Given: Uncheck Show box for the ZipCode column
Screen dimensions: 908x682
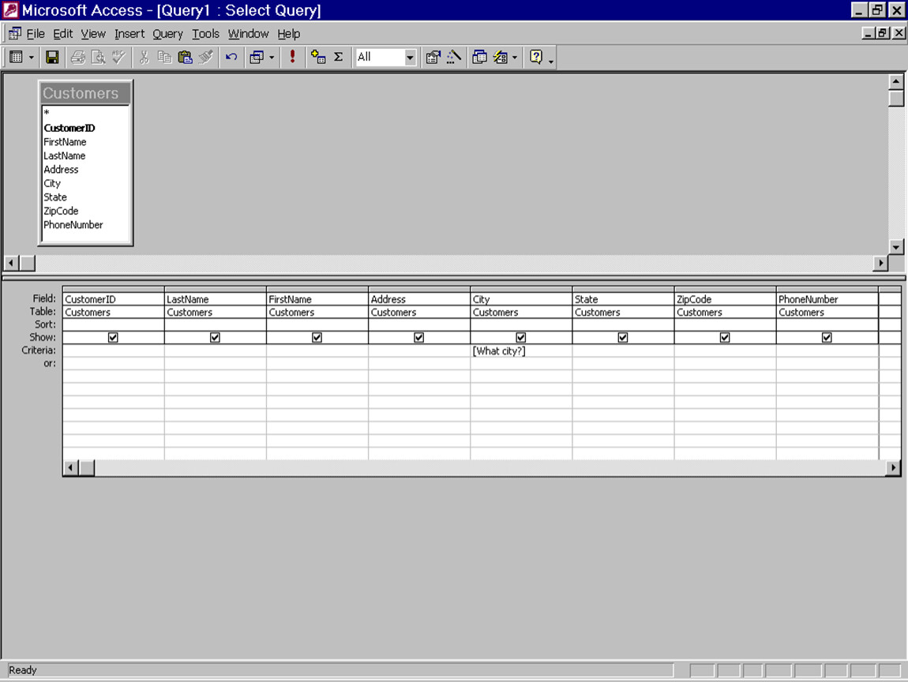Looking at the screenshot, I should (725, 337).
